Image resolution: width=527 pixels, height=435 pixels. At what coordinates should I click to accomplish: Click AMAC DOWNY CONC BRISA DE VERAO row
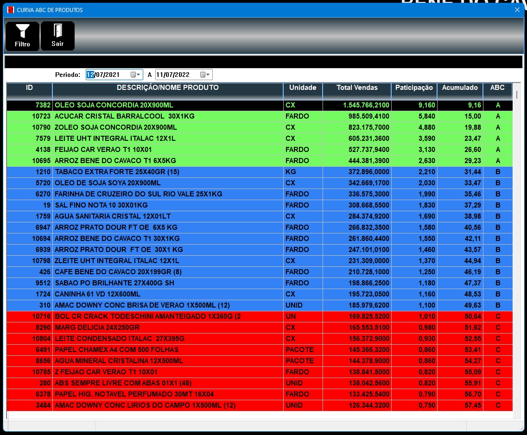pos(260,305)
